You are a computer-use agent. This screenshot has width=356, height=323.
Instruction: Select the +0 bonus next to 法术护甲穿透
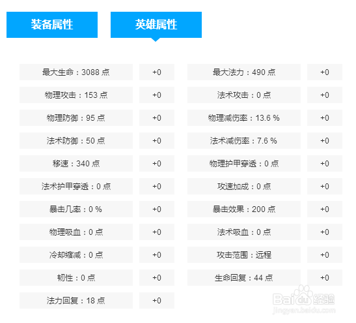[x=157, y=187]
